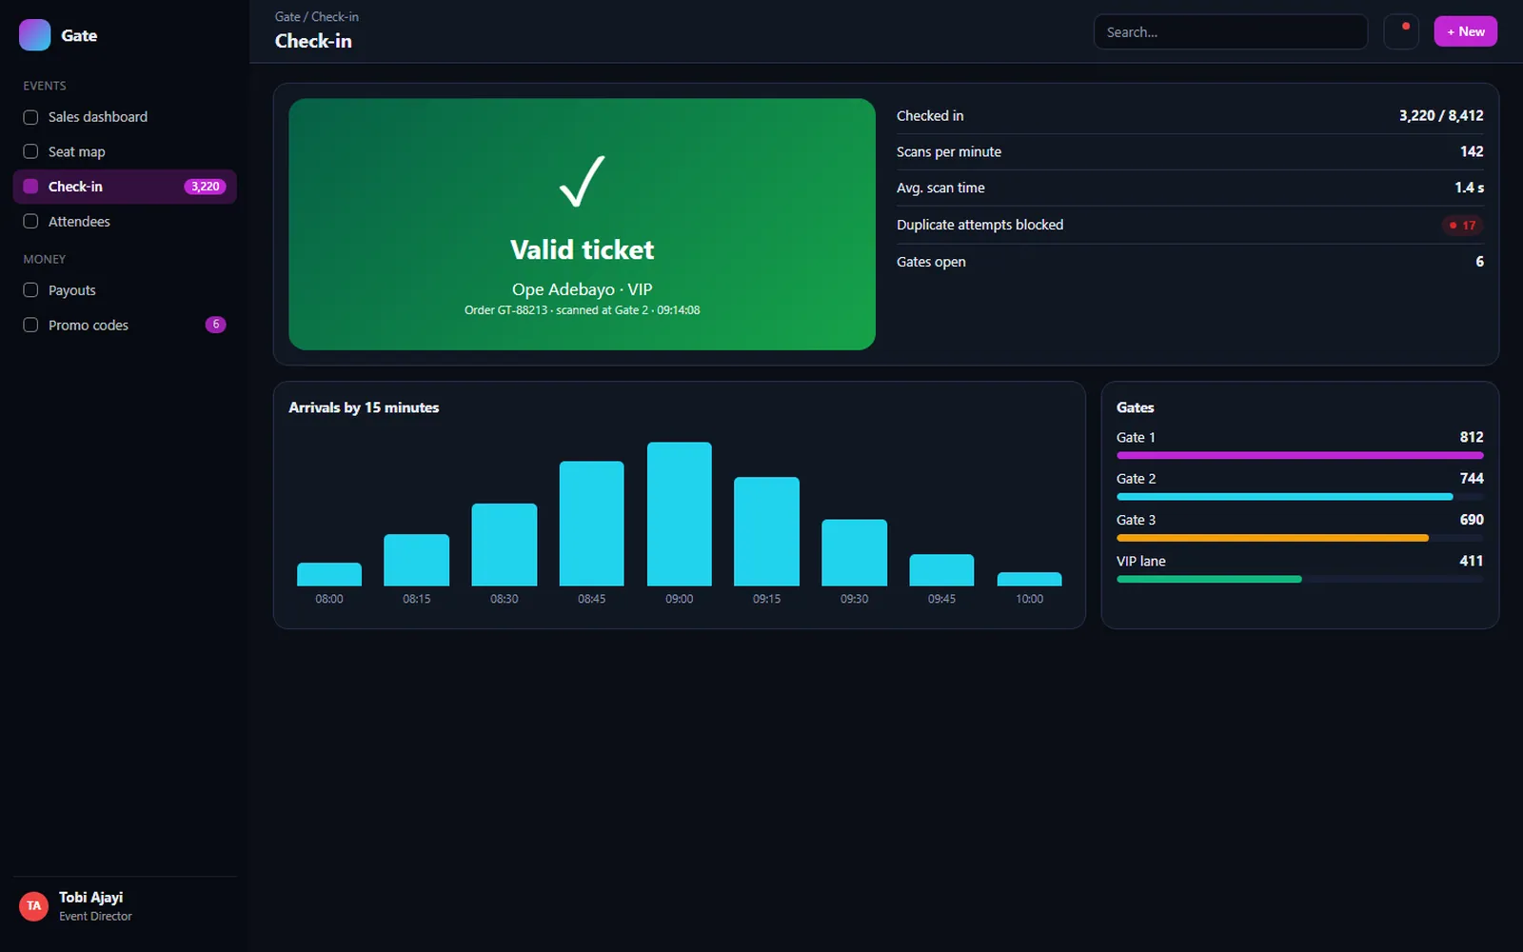Click the Avg. scan time value 1.4 s
The height and width of the screenshot is (952, 1523).
[x=1469, y=188]
